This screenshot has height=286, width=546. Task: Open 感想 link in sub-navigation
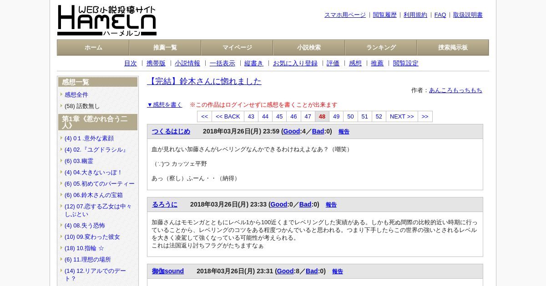(x=355, y=64)
